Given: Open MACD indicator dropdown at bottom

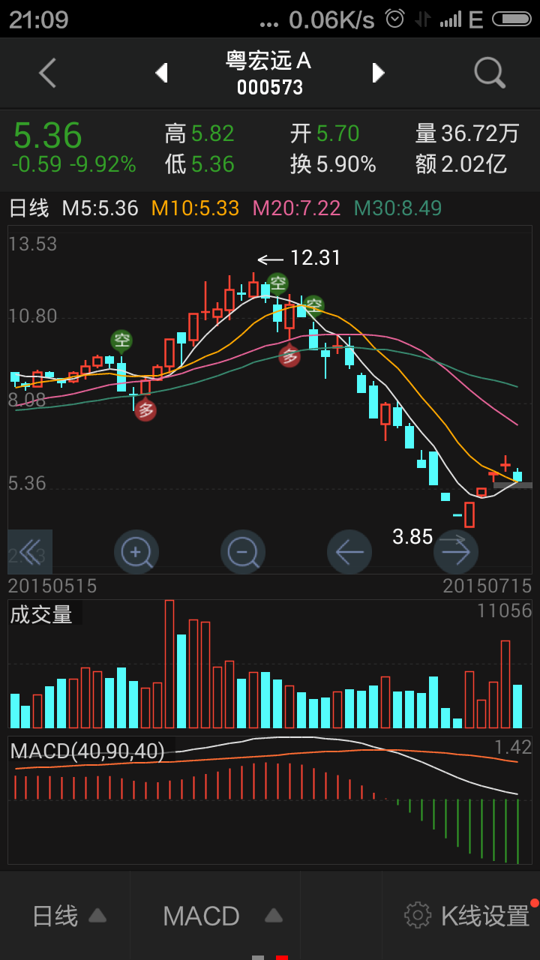Looking at the screenshot, I should (x=223, y=916).
